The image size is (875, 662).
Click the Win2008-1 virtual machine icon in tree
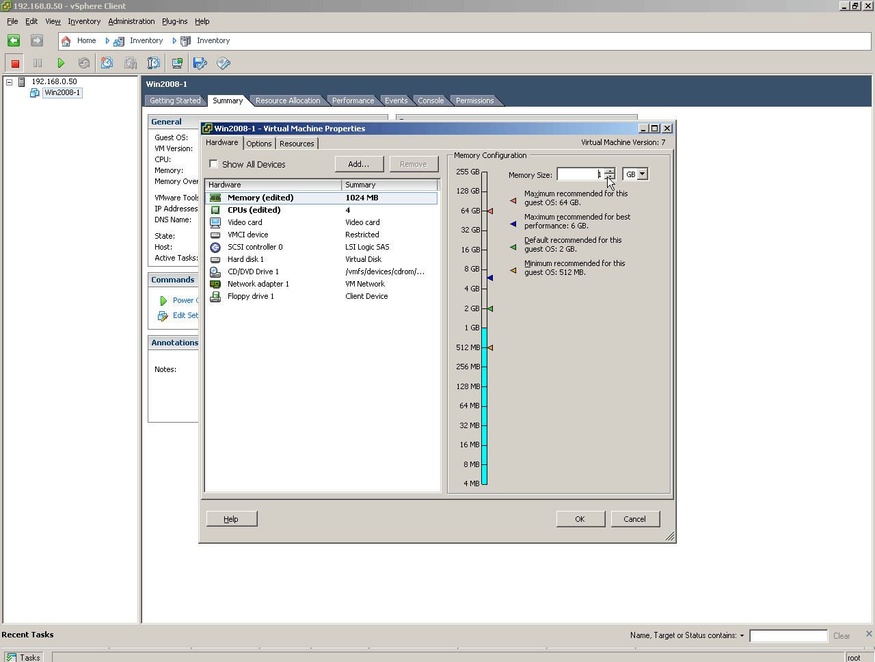point(35,93)
